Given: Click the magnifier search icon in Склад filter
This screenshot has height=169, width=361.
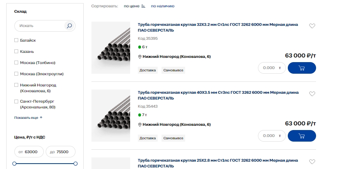Looking at the screenshot, I should point(69,26).
